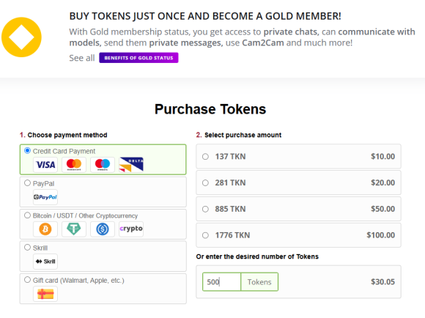Click the Delta card icon
425x318 pixels.
(131, 165)
